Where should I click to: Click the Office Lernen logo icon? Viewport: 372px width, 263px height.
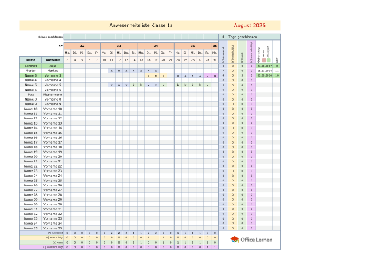click(234, 240)
